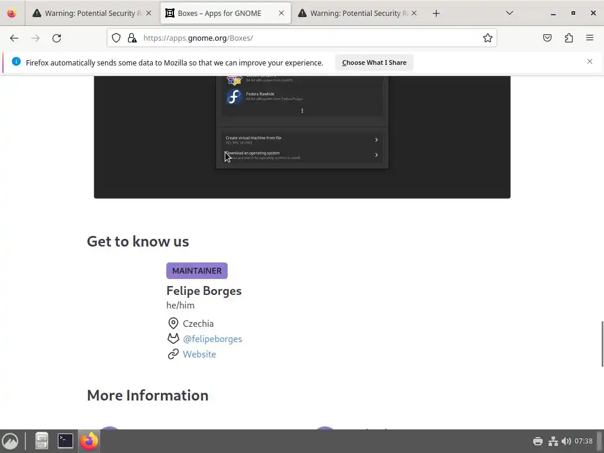This screenshot has width=604, height=453.
Task: Click the Firefox logo button at tab bar start
Action: (x=12, y=13)
